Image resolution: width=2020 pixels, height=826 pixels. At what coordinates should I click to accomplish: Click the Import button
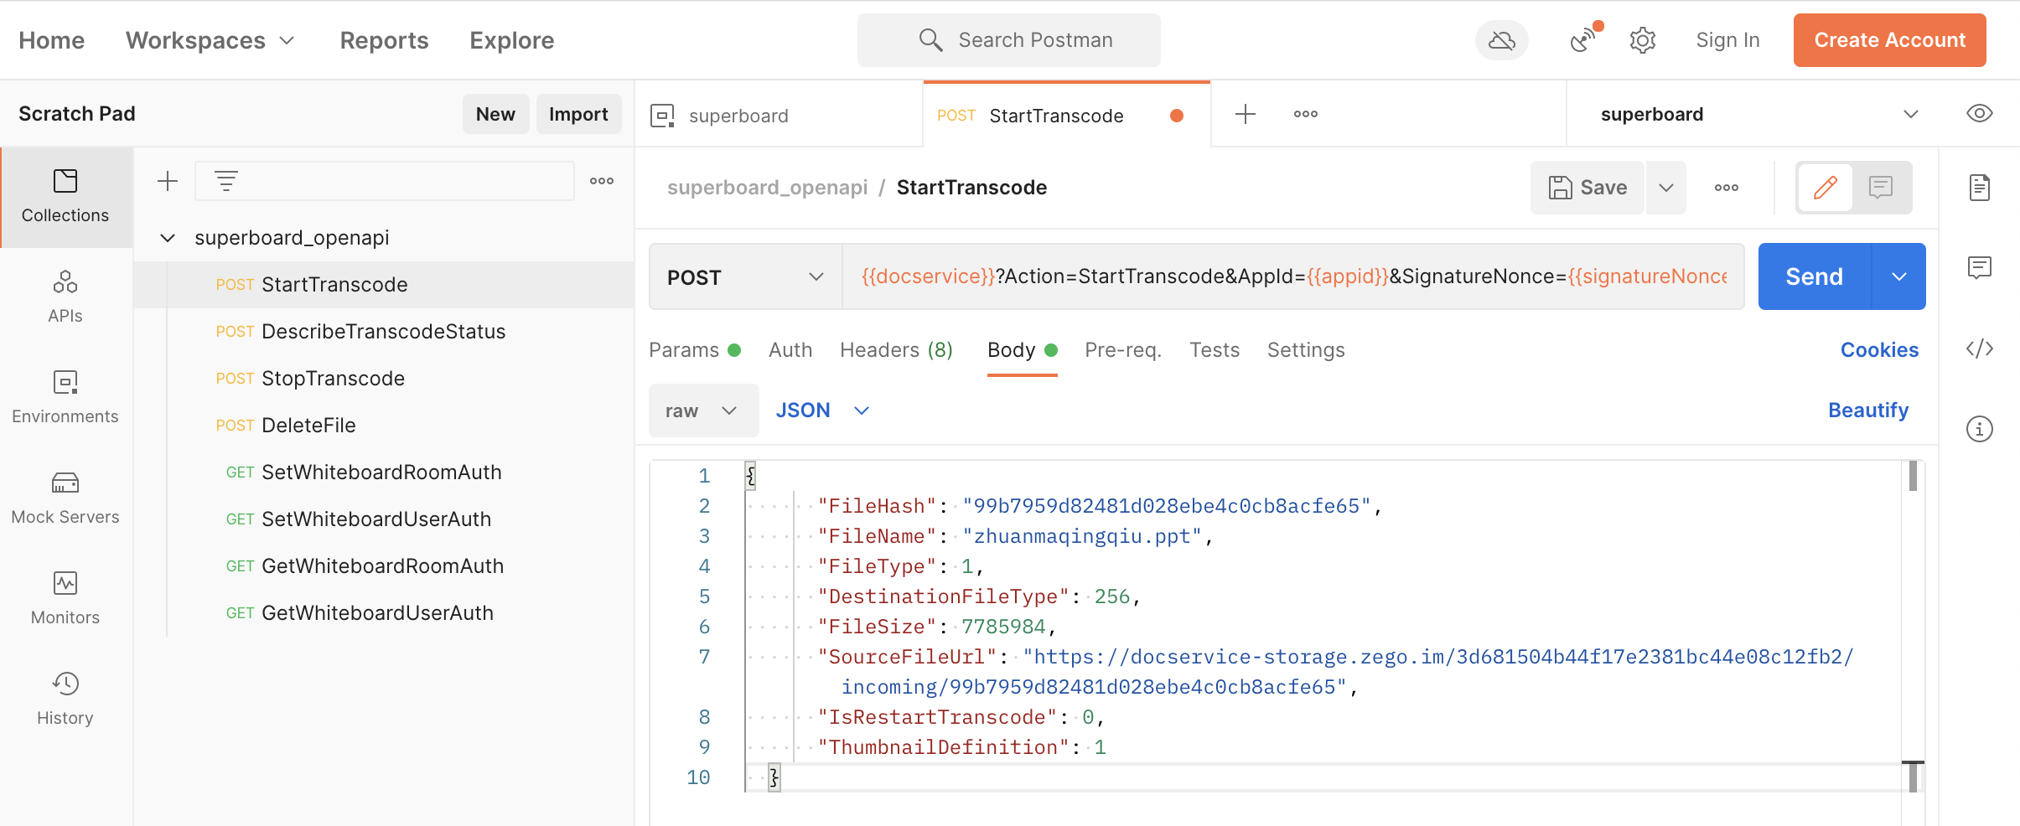pyautogui.click(x=578, y=114)
